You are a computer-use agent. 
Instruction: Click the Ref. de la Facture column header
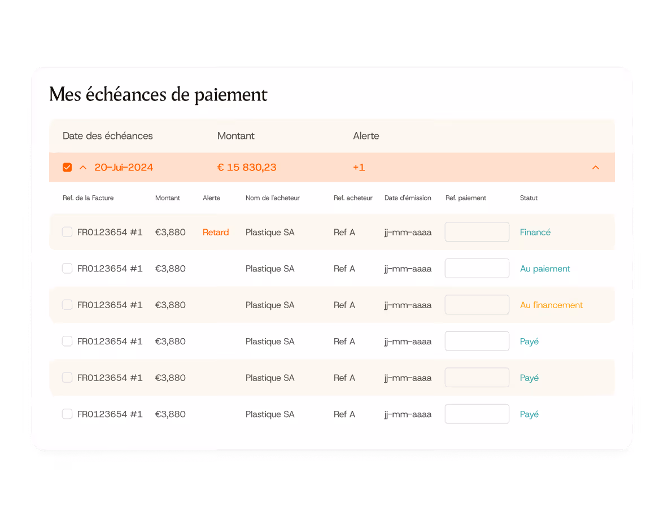pos(88,198)
